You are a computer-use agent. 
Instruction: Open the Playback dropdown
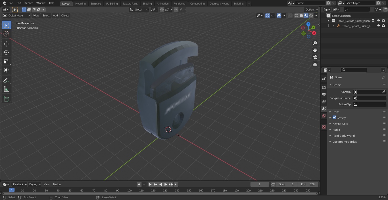[19, 184]
